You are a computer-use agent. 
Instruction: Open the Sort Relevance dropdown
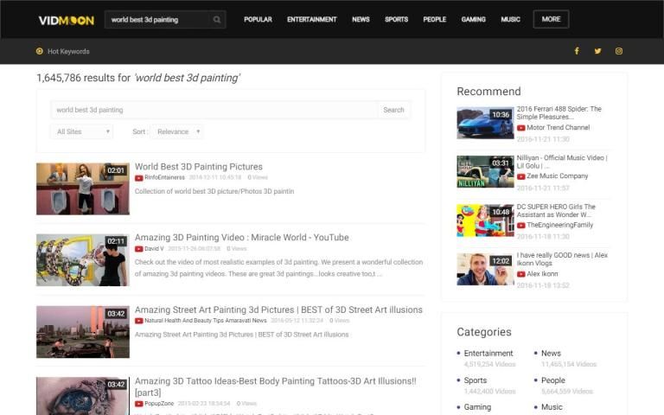(x=178, y=131)
